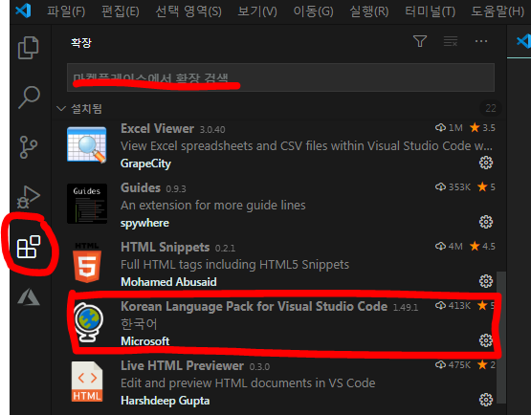Viewport: 531px width, 415px height.
Task: Click the HTML5 Snippets extension logo
Action: (87, 263)
